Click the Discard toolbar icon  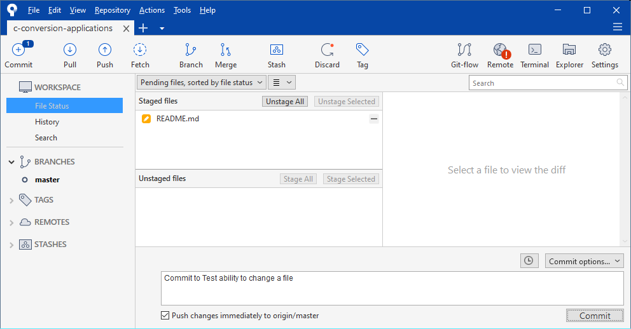(x=327, y=50)
